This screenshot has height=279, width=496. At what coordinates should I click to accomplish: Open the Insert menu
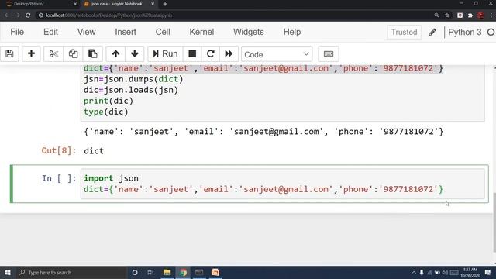(x=126, y=32)
